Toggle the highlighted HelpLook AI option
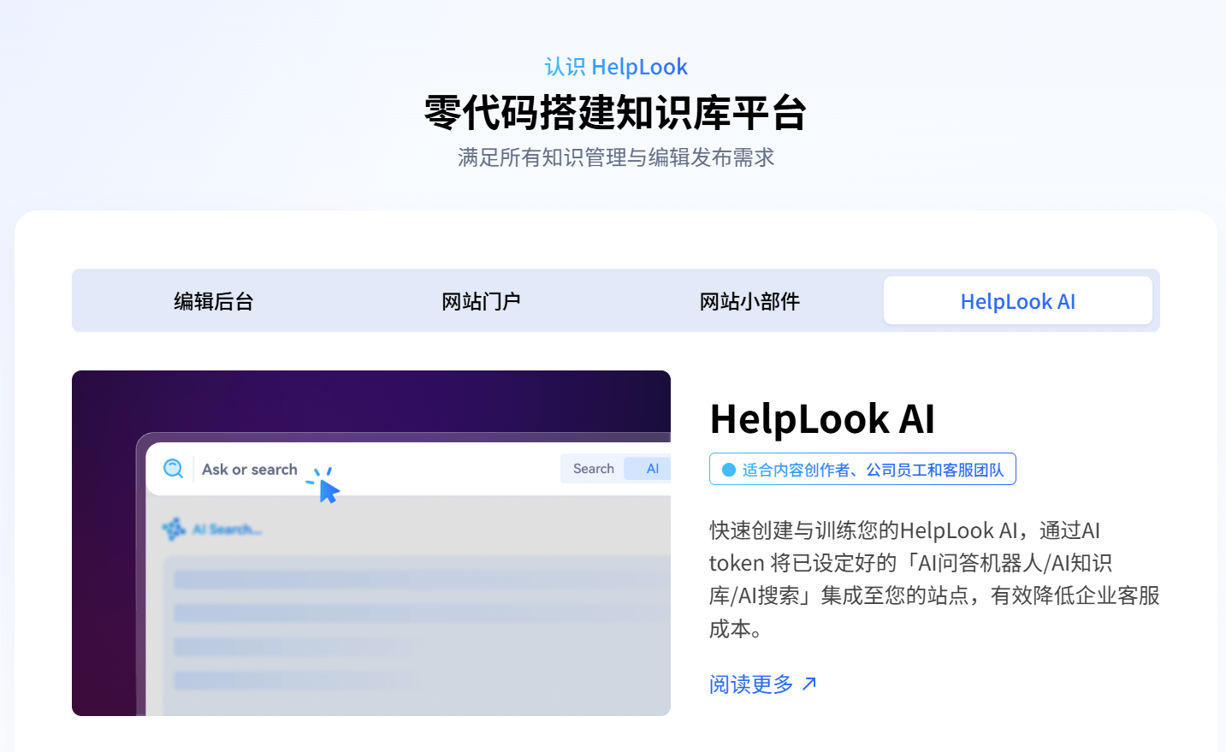Image resolution: width=1226 pixels, height=752 pixels. tap(1017, 300)
